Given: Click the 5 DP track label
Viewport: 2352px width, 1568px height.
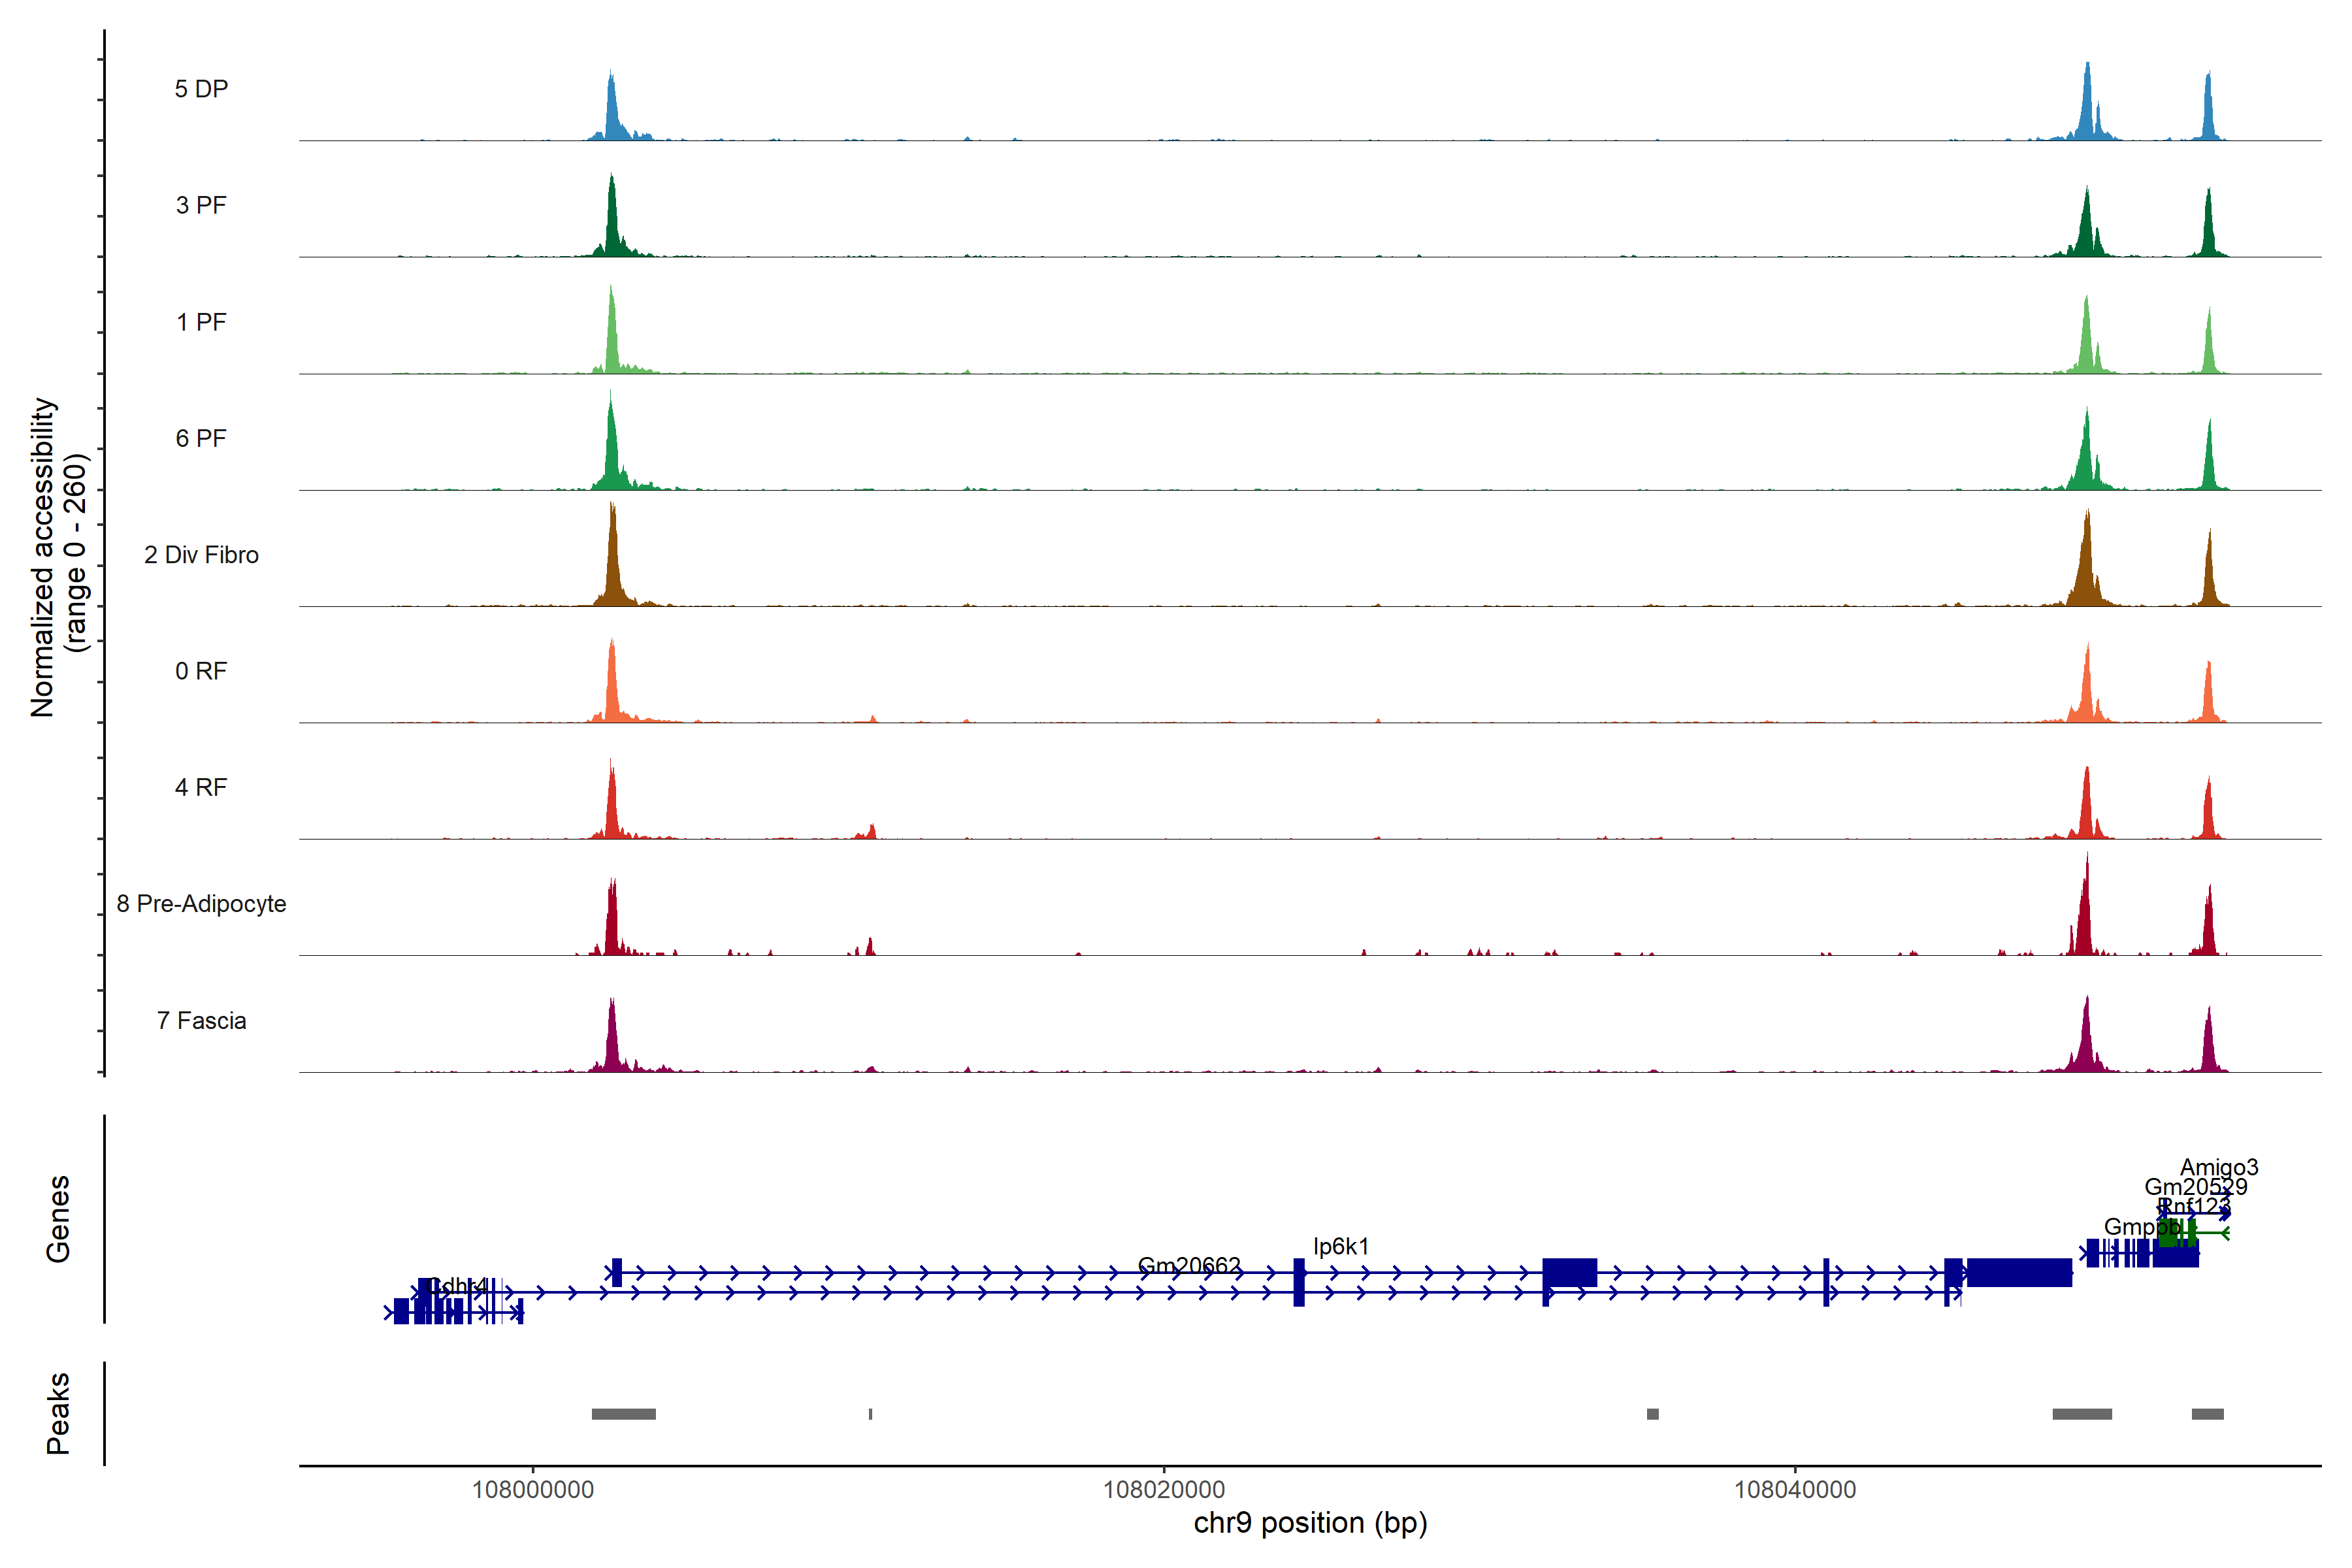Looking at the screenshot, I should click(201, 89).
